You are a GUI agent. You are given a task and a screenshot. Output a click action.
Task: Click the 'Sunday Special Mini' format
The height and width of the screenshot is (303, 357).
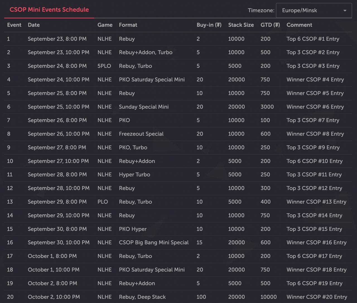coord(144,107)
